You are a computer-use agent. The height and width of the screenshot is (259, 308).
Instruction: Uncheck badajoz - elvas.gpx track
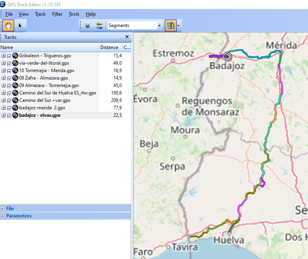tap(9, 116)
